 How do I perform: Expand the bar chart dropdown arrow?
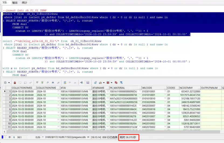click(104, 83)
